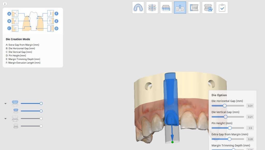The width and height of the screenshot is (265, 150).
Task: Adjust the Die Vertical Gap slider
Action: [225, 117]
